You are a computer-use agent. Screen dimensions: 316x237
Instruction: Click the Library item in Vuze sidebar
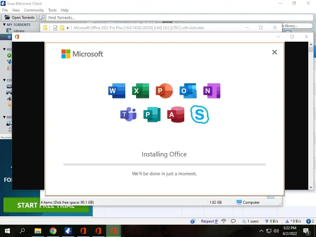19,31
